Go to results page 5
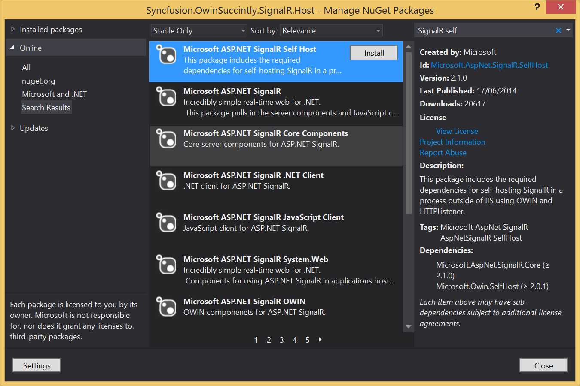 click(308, 340)
